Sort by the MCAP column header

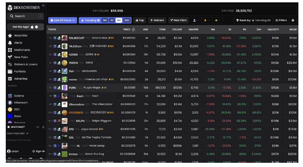click(x=293, y=30)
